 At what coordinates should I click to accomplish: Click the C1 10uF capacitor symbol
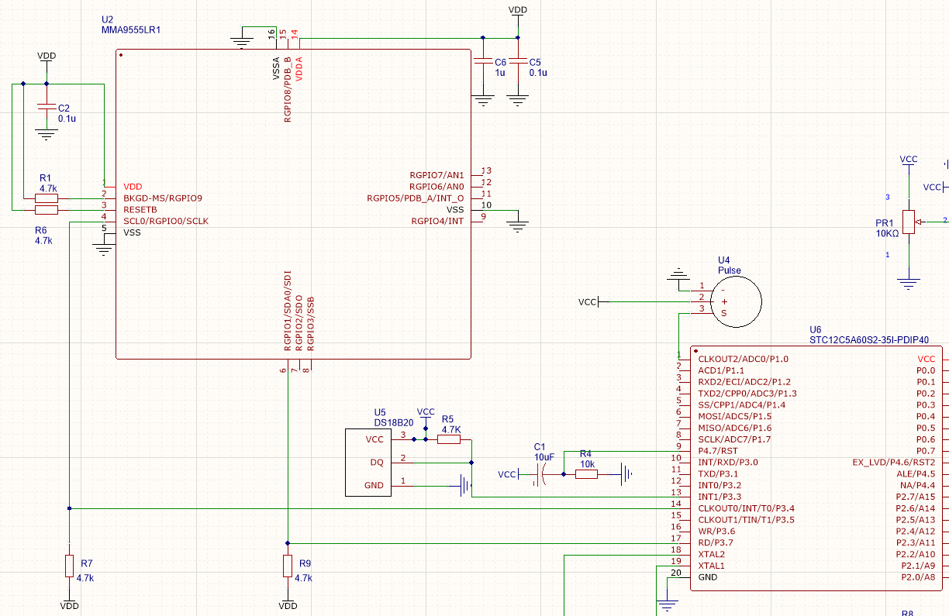(x=543, y=474)
